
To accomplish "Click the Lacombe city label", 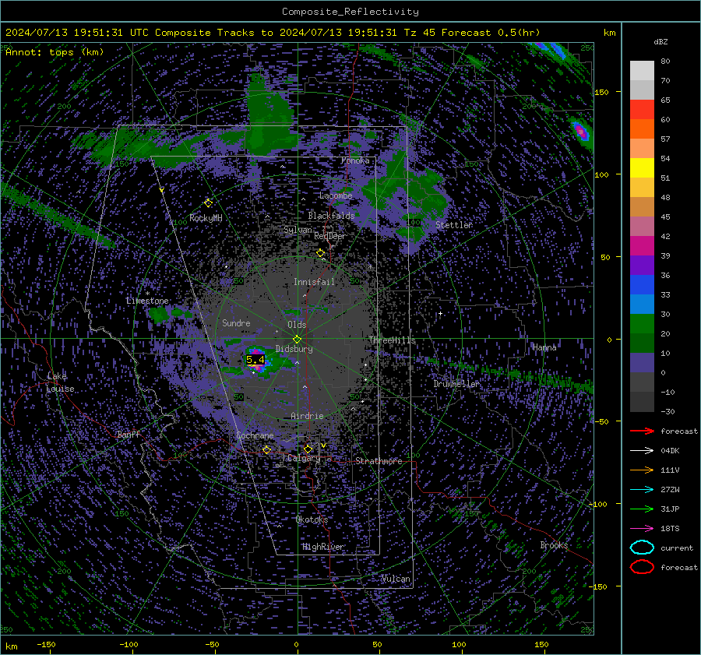I will [336, 195].
